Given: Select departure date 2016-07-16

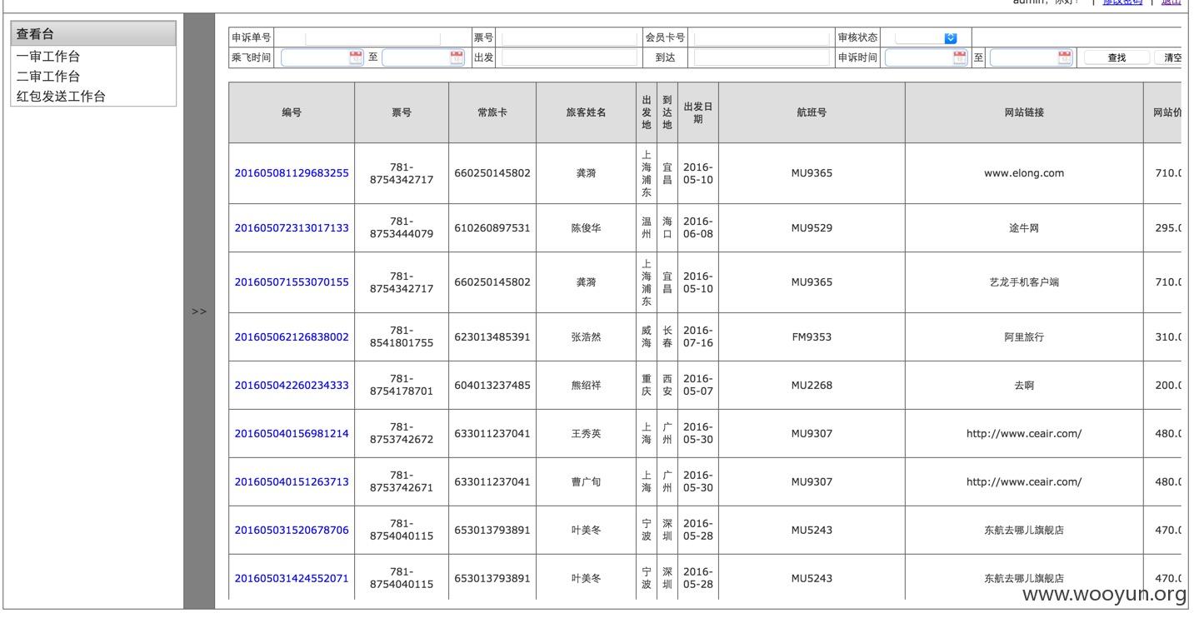Looking at the screenshot, I should coord(698,336).
